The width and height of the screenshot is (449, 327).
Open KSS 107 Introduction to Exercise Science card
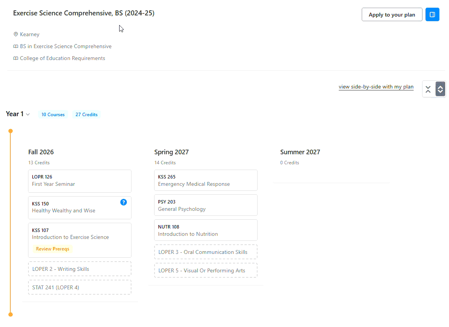coord(80,240)
